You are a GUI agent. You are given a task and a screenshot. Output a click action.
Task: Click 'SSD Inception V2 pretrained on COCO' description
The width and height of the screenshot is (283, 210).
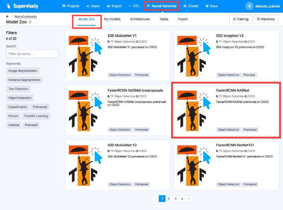[240, 47]
